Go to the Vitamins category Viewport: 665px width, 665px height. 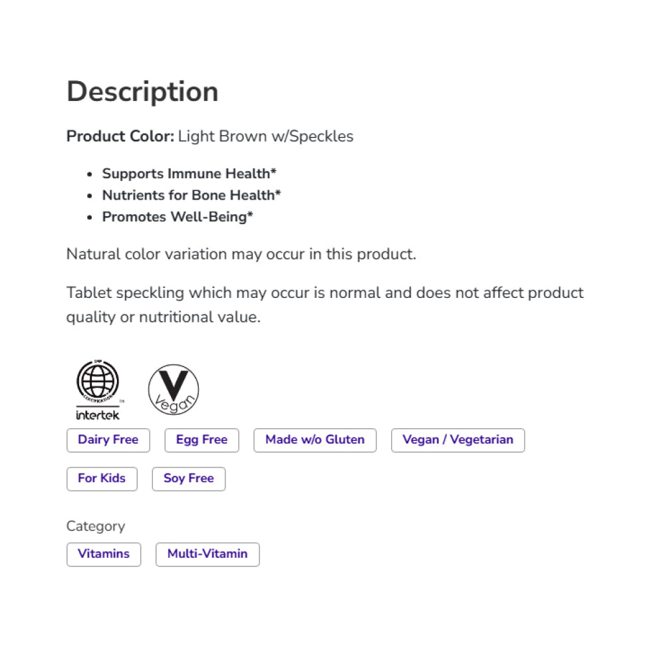pos(104,555)
